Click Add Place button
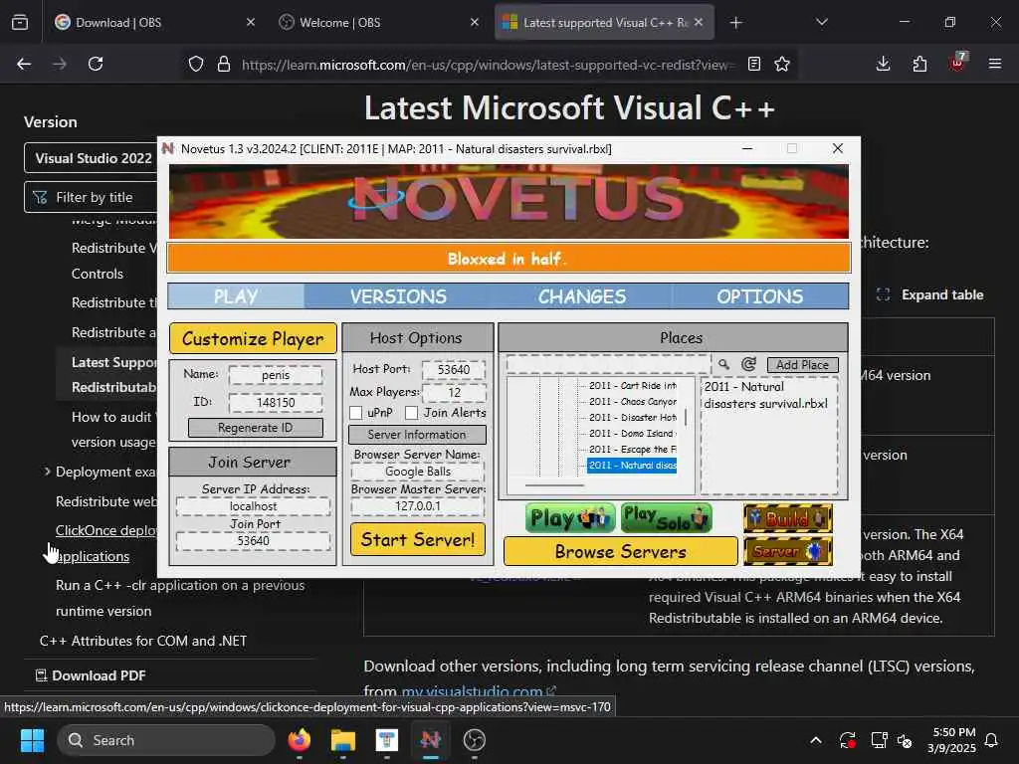The image size is (1019, 764). point(803,364)
